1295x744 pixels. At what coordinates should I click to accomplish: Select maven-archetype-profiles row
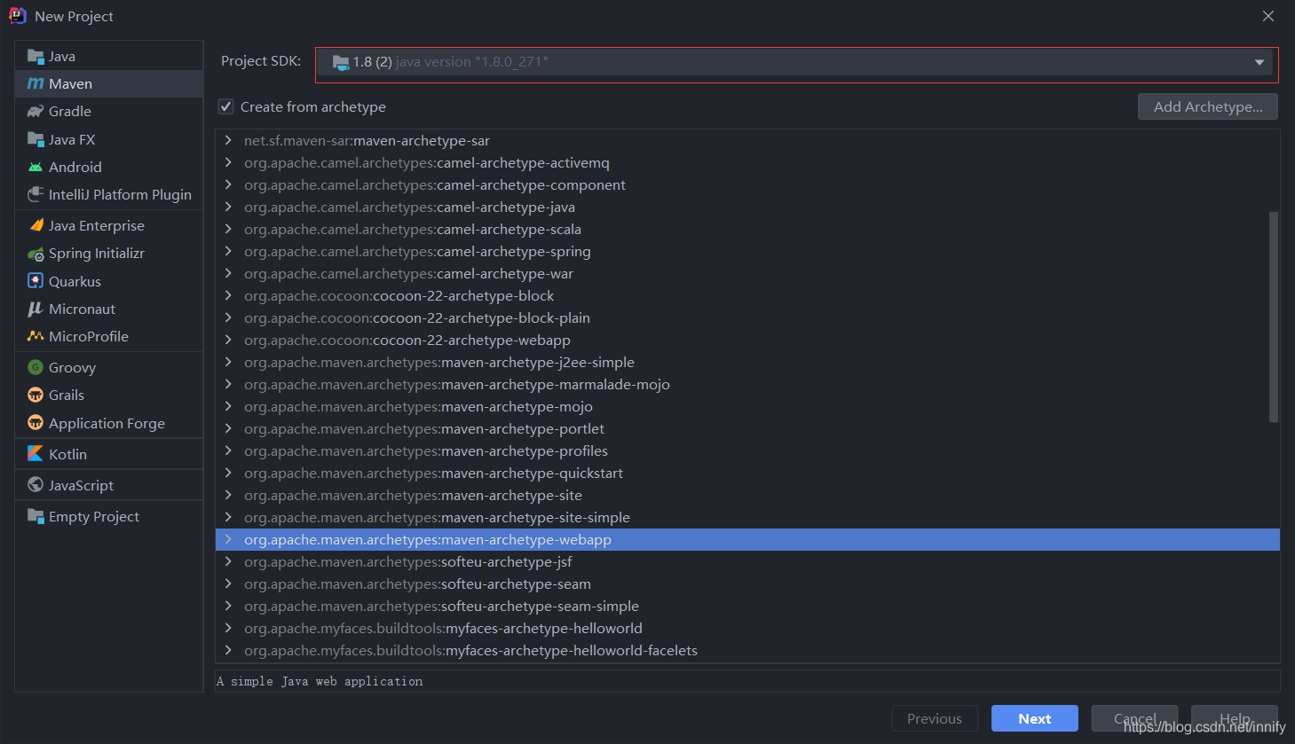pos(747,450)
